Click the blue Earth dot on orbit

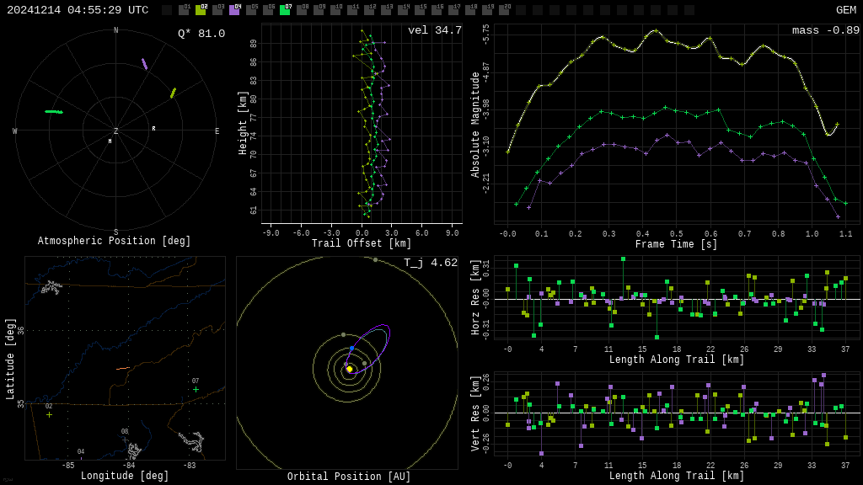coord(351,348)
